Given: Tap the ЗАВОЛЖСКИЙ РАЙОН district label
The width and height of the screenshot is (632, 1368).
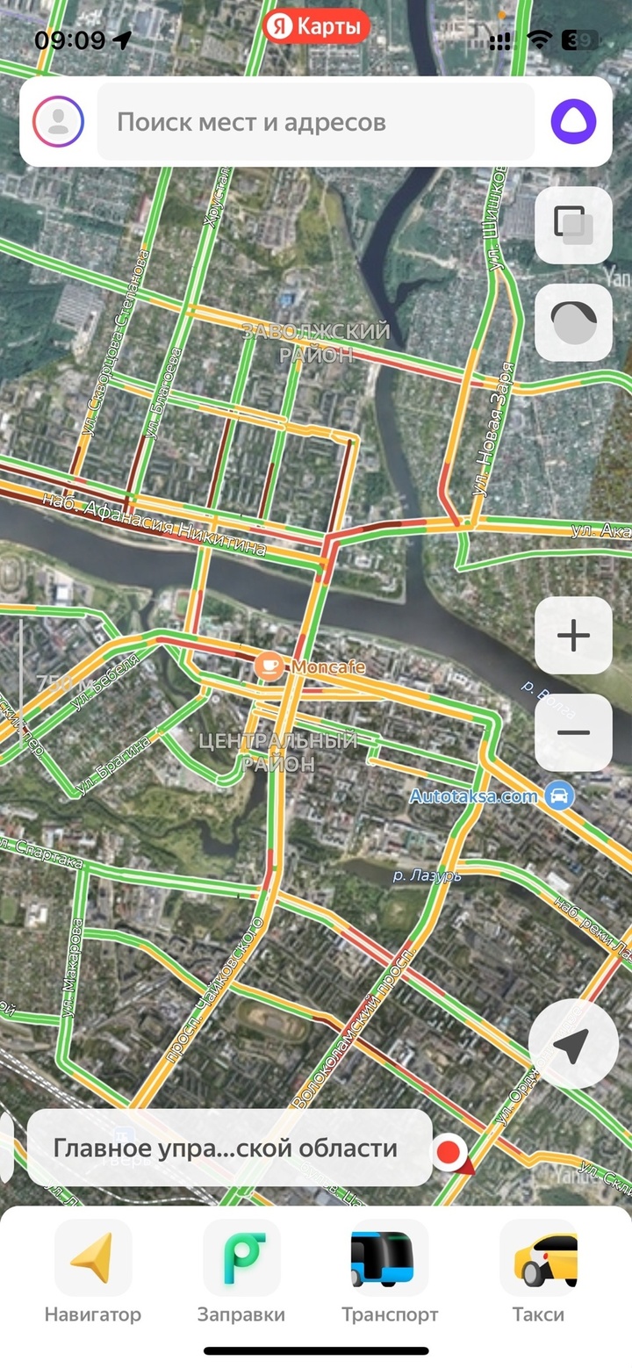Looking at the screenshot, I should 315,343.
